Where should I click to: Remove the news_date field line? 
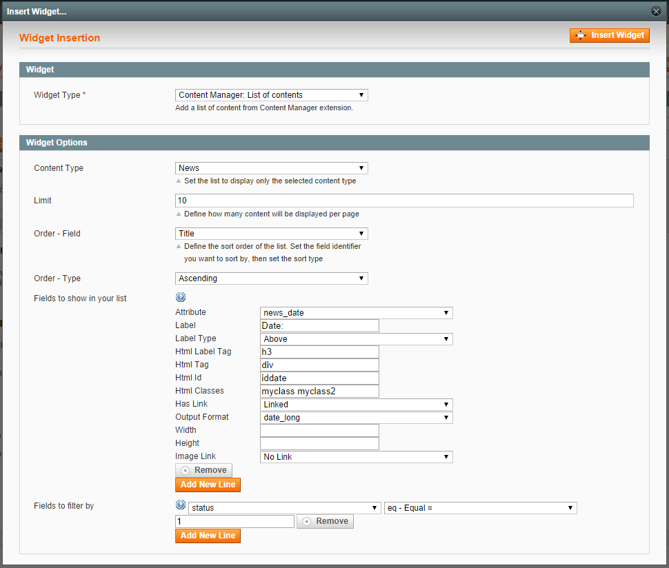pos(203,470)
